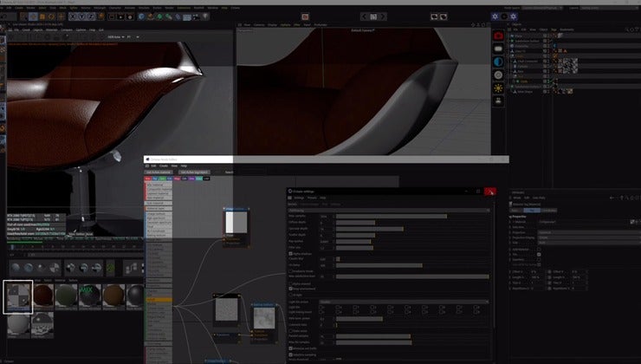Toggle the Adaptive sampling checkbox
The image size is (641, 364).
click(291, 355)
